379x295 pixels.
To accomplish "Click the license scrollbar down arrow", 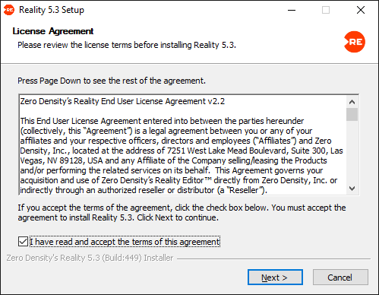I will click(352, 189).
